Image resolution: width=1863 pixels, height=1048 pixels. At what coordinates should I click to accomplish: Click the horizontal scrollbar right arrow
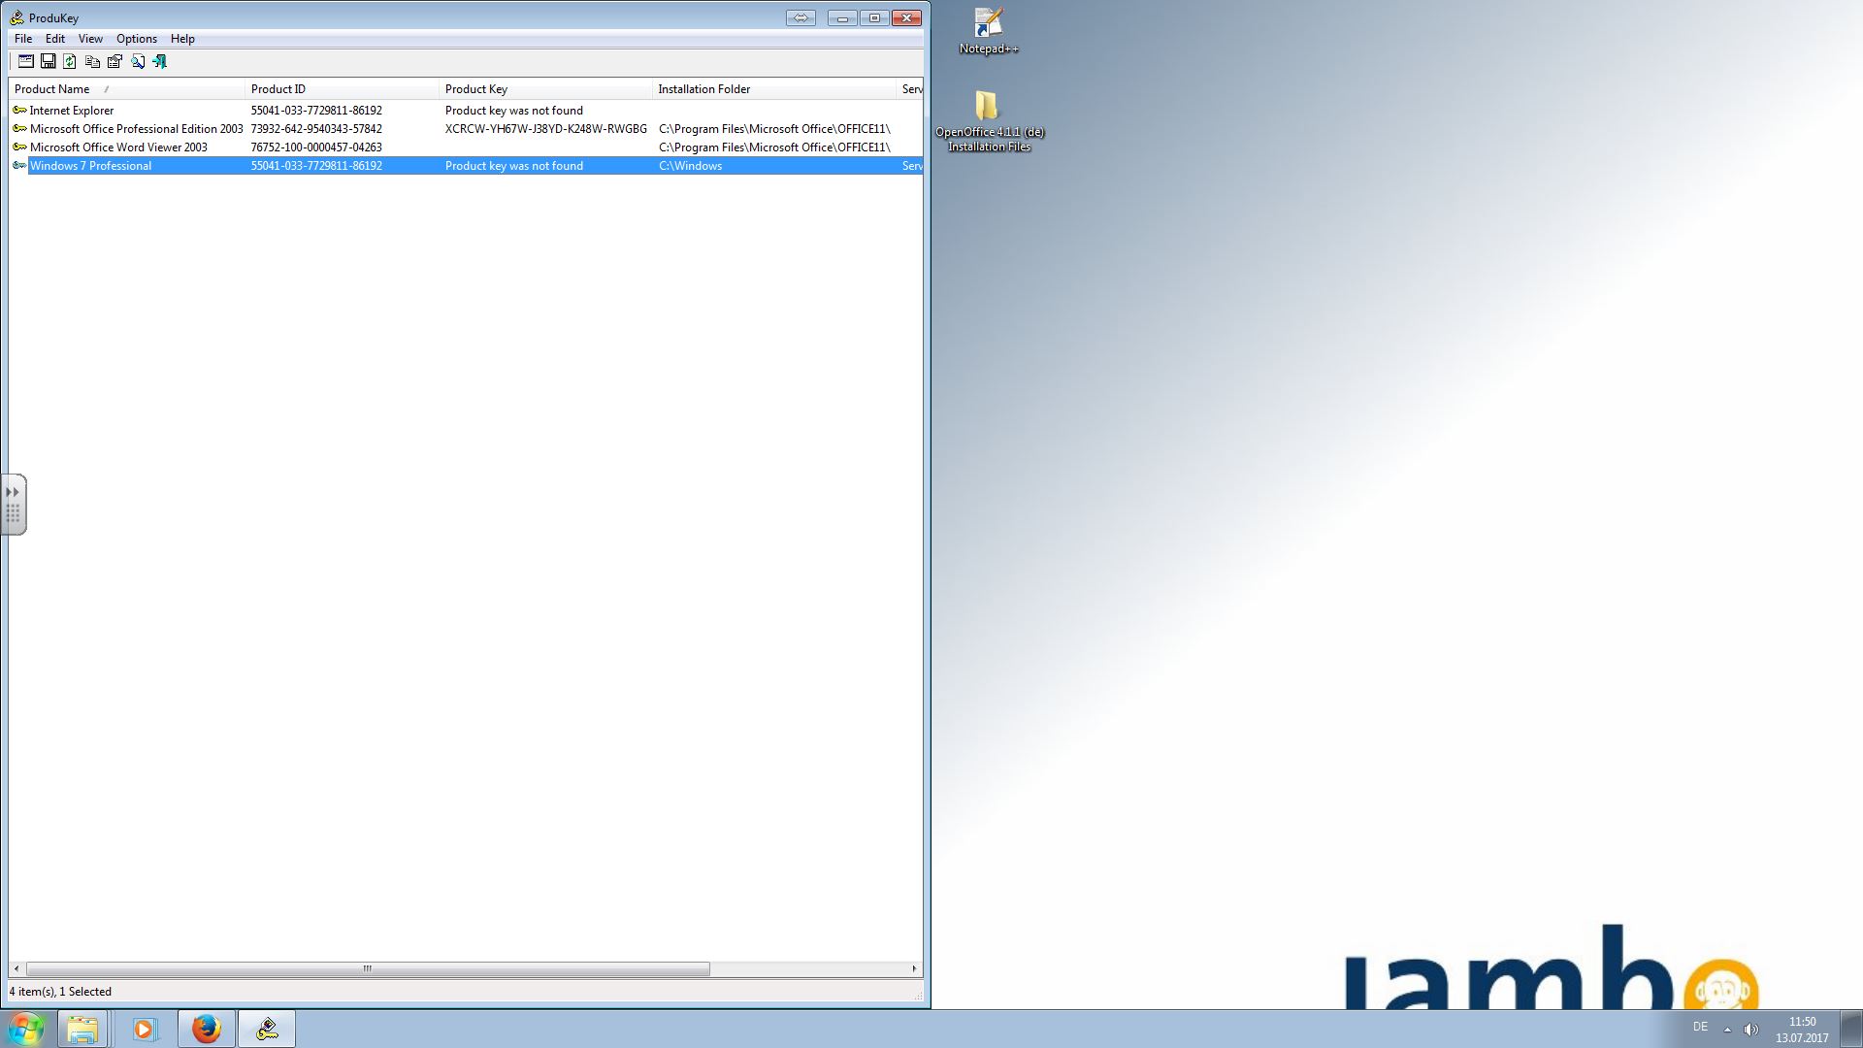pos(914,968)
